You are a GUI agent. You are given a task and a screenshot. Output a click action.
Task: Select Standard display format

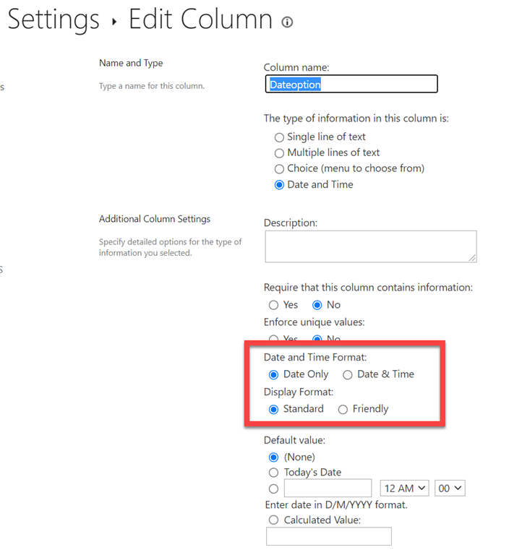coord(273,409)
